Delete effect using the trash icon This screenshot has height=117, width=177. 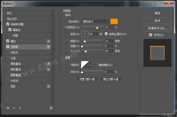(51, 108)
